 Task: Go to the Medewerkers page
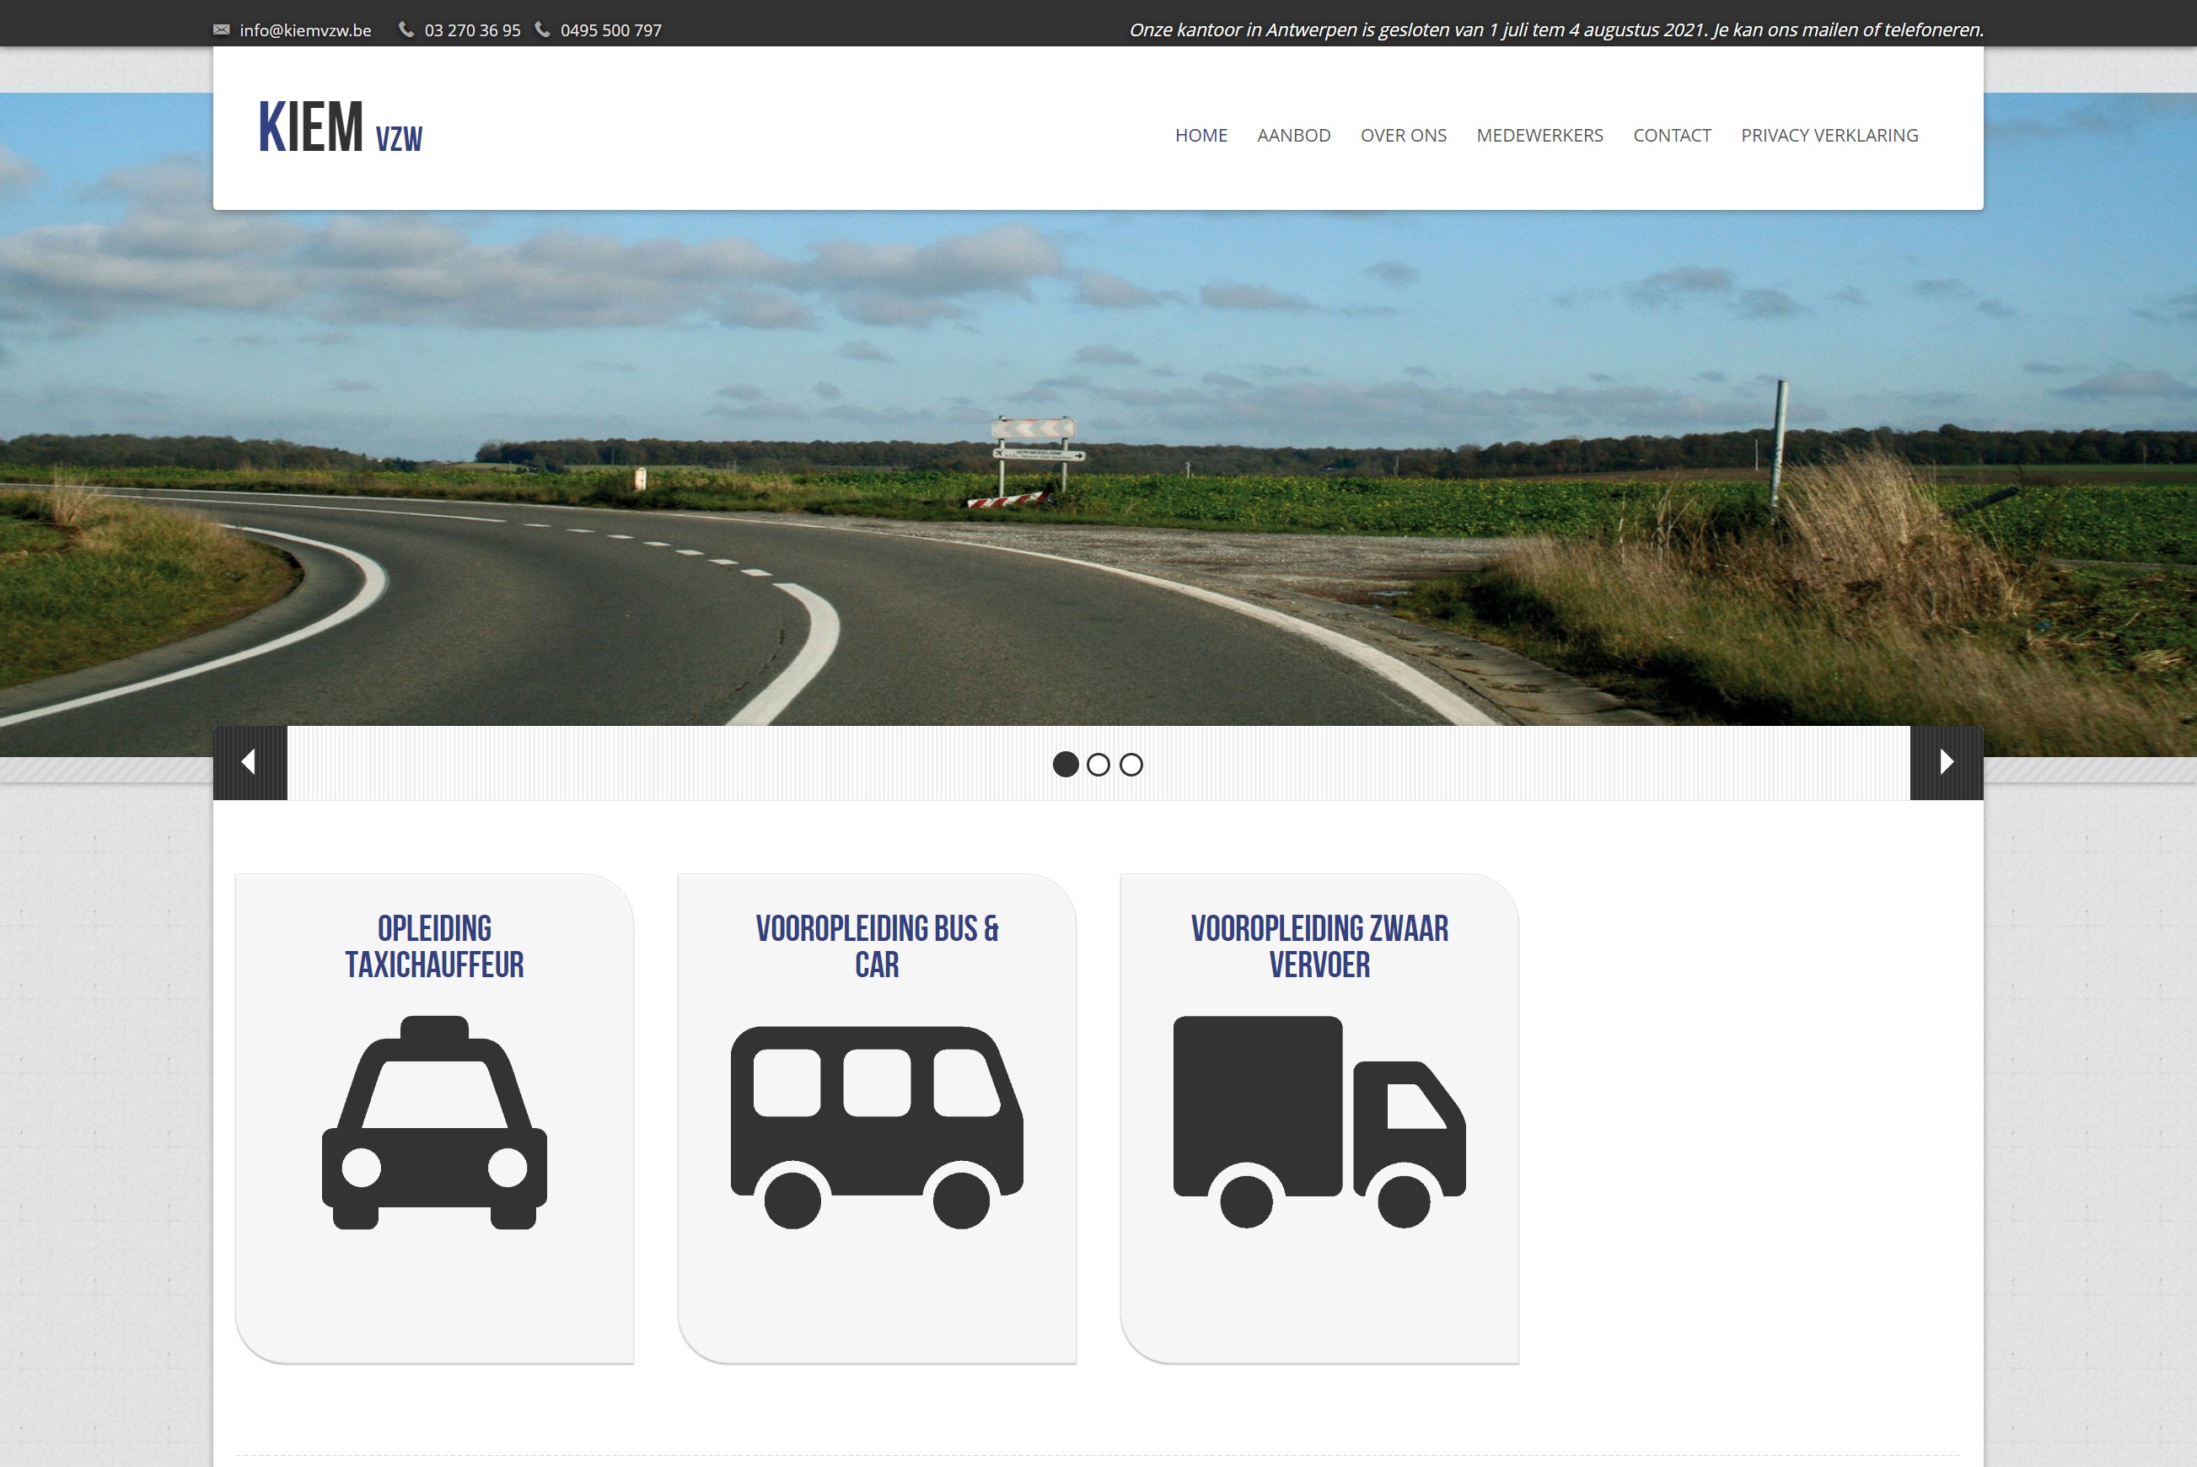[x=1539, y=136]
